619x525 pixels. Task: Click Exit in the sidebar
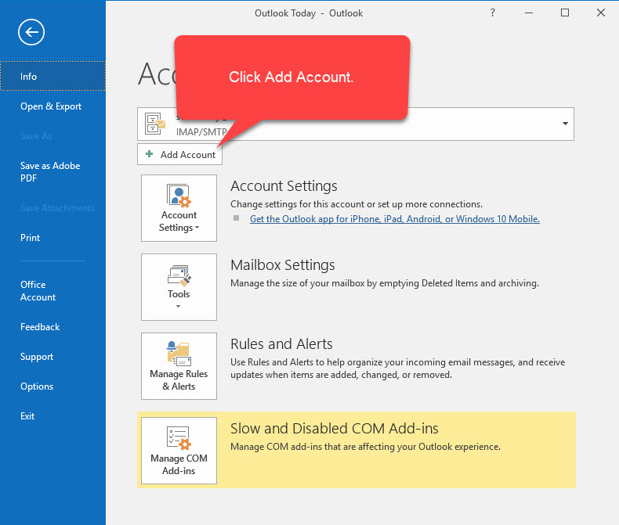[27, 416]
